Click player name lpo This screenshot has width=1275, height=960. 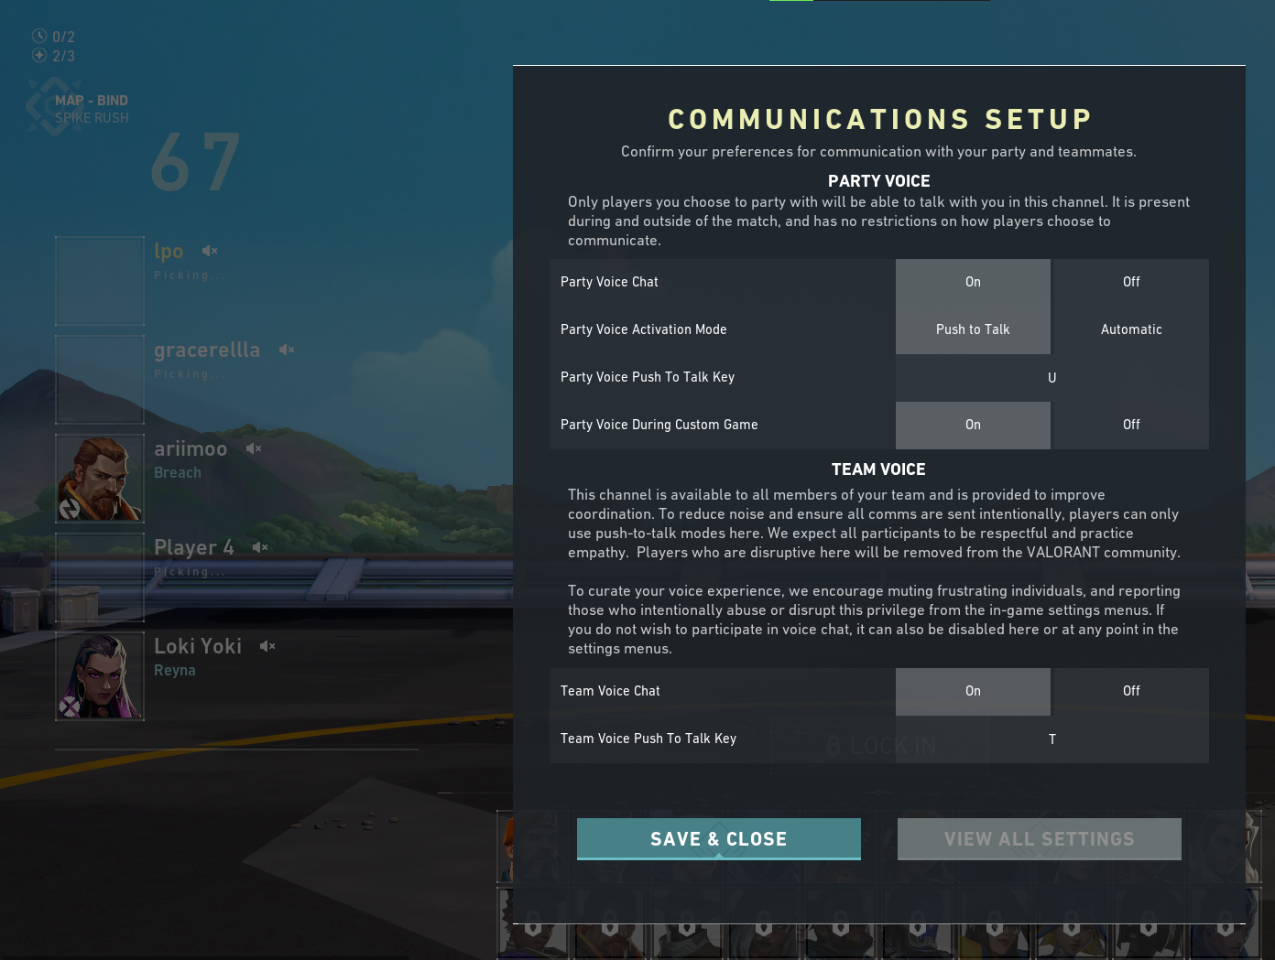point(169,251)
